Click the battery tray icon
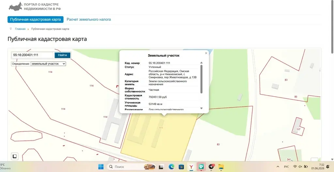 click(x=306, y=167)
